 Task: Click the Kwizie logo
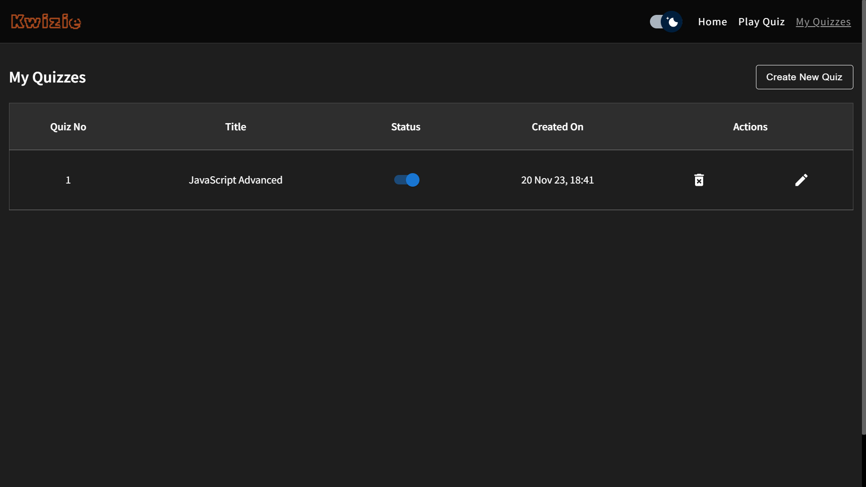click(x=46, y=21)
